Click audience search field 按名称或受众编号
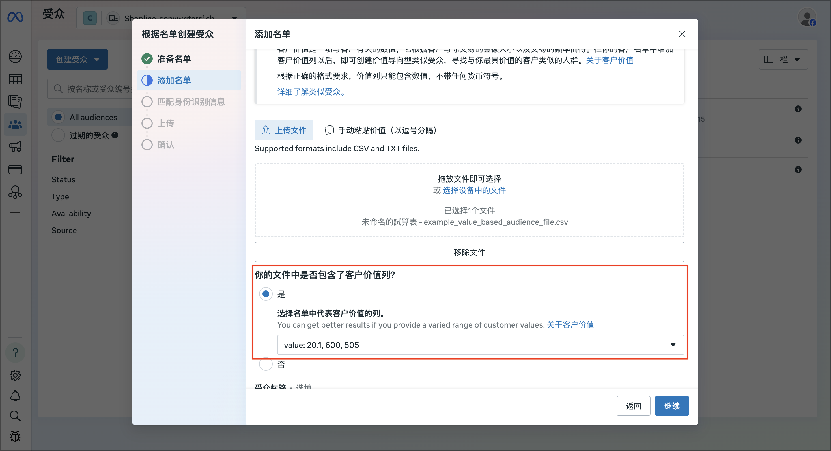The height and width of the screenshot is (451, 831). pos(90,89)
